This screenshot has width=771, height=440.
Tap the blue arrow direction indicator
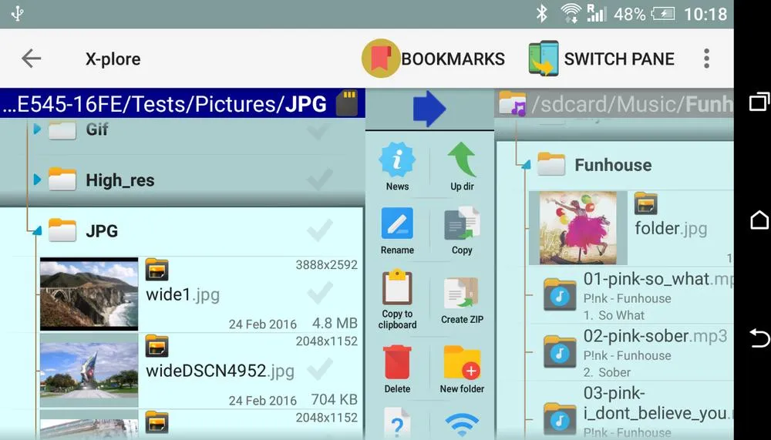coord(429,109)
